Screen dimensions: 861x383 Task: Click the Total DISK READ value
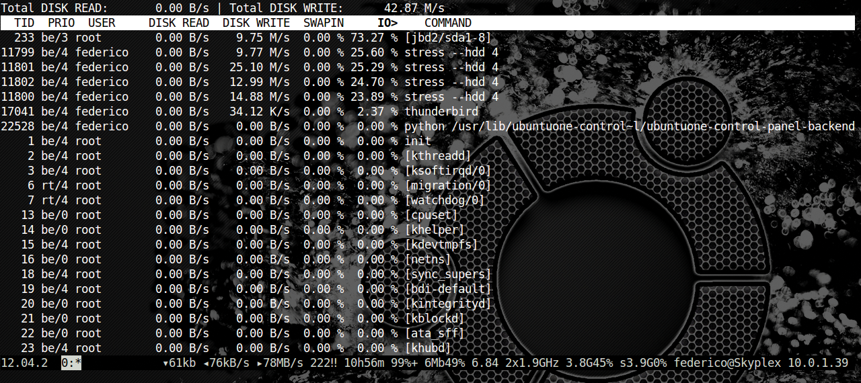(182, 8)
